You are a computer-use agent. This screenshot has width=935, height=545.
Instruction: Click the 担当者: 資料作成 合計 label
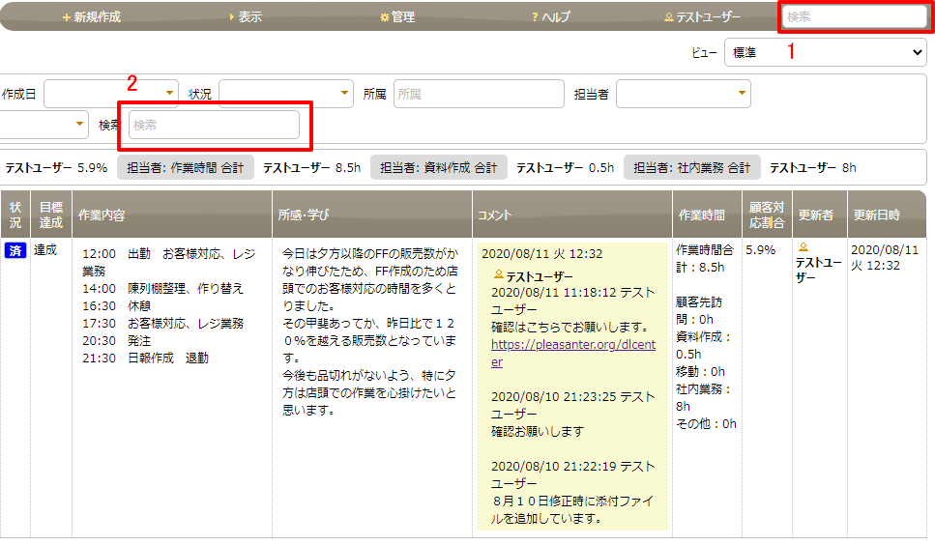pos(439,167)
